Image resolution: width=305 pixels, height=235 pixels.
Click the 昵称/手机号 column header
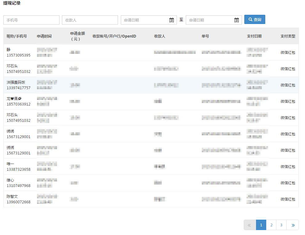pos(17,36)
